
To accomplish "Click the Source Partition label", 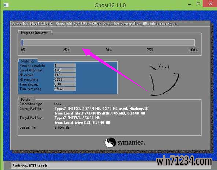I will [31, 108].
